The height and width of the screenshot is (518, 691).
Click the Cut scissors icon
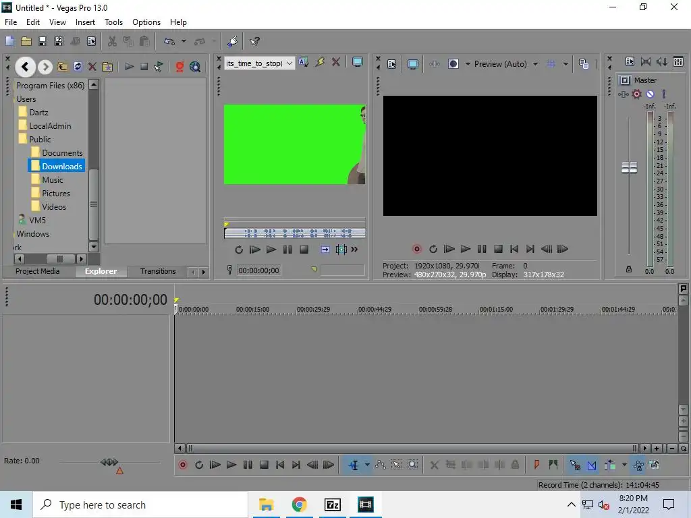click(113, 41)
